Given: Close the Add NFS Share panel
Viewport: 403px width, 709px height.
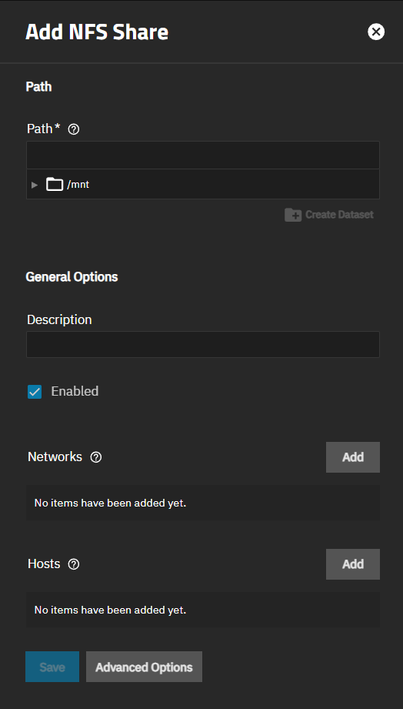Looking at the screenshot, I should 376,32.
